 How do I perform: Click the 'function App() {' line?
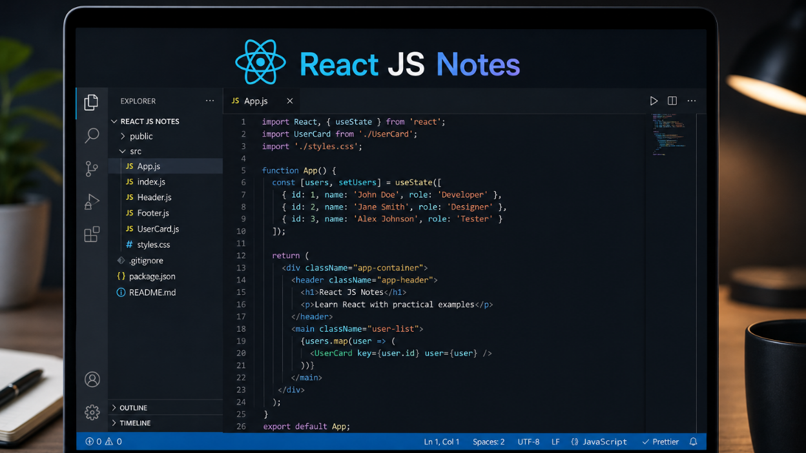[x=299, y=170]
